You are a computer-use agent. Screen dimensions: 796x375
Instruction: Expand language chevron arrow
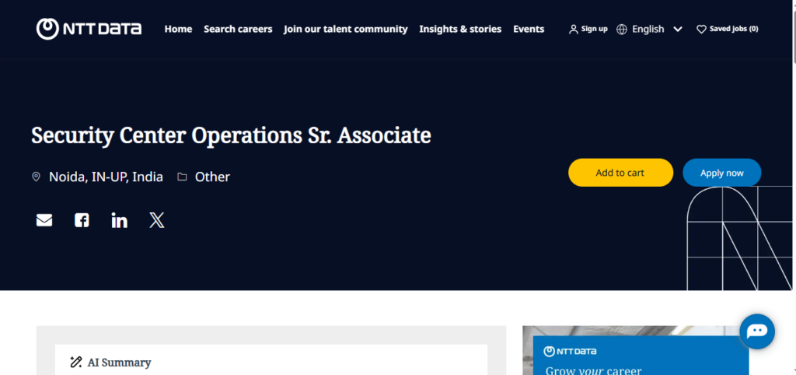pyautogui.click(x=678, y=29)
